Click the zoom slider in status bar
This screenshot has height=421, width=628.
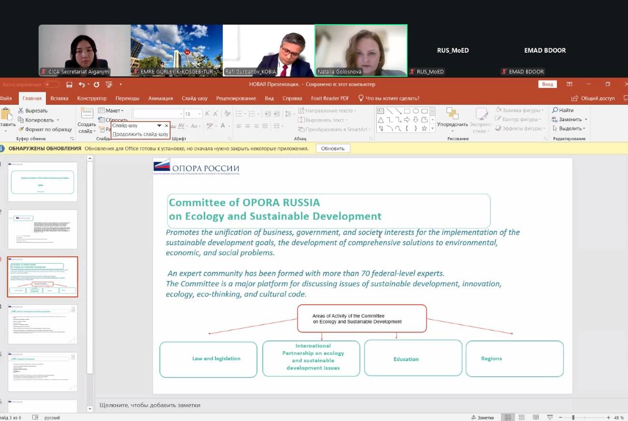click(573, 418)
